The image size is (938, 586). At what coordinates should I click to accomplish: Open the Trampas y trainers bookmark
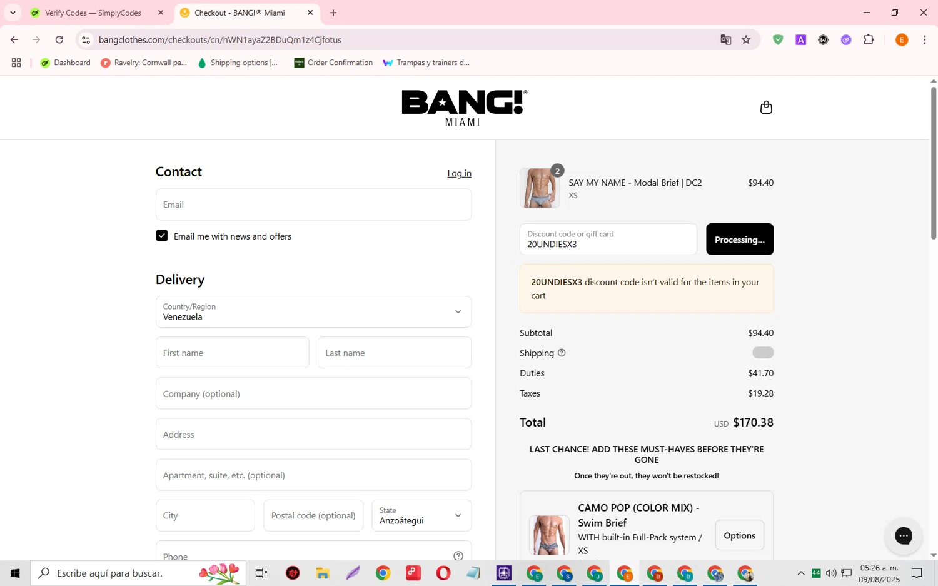coord(426,63)
